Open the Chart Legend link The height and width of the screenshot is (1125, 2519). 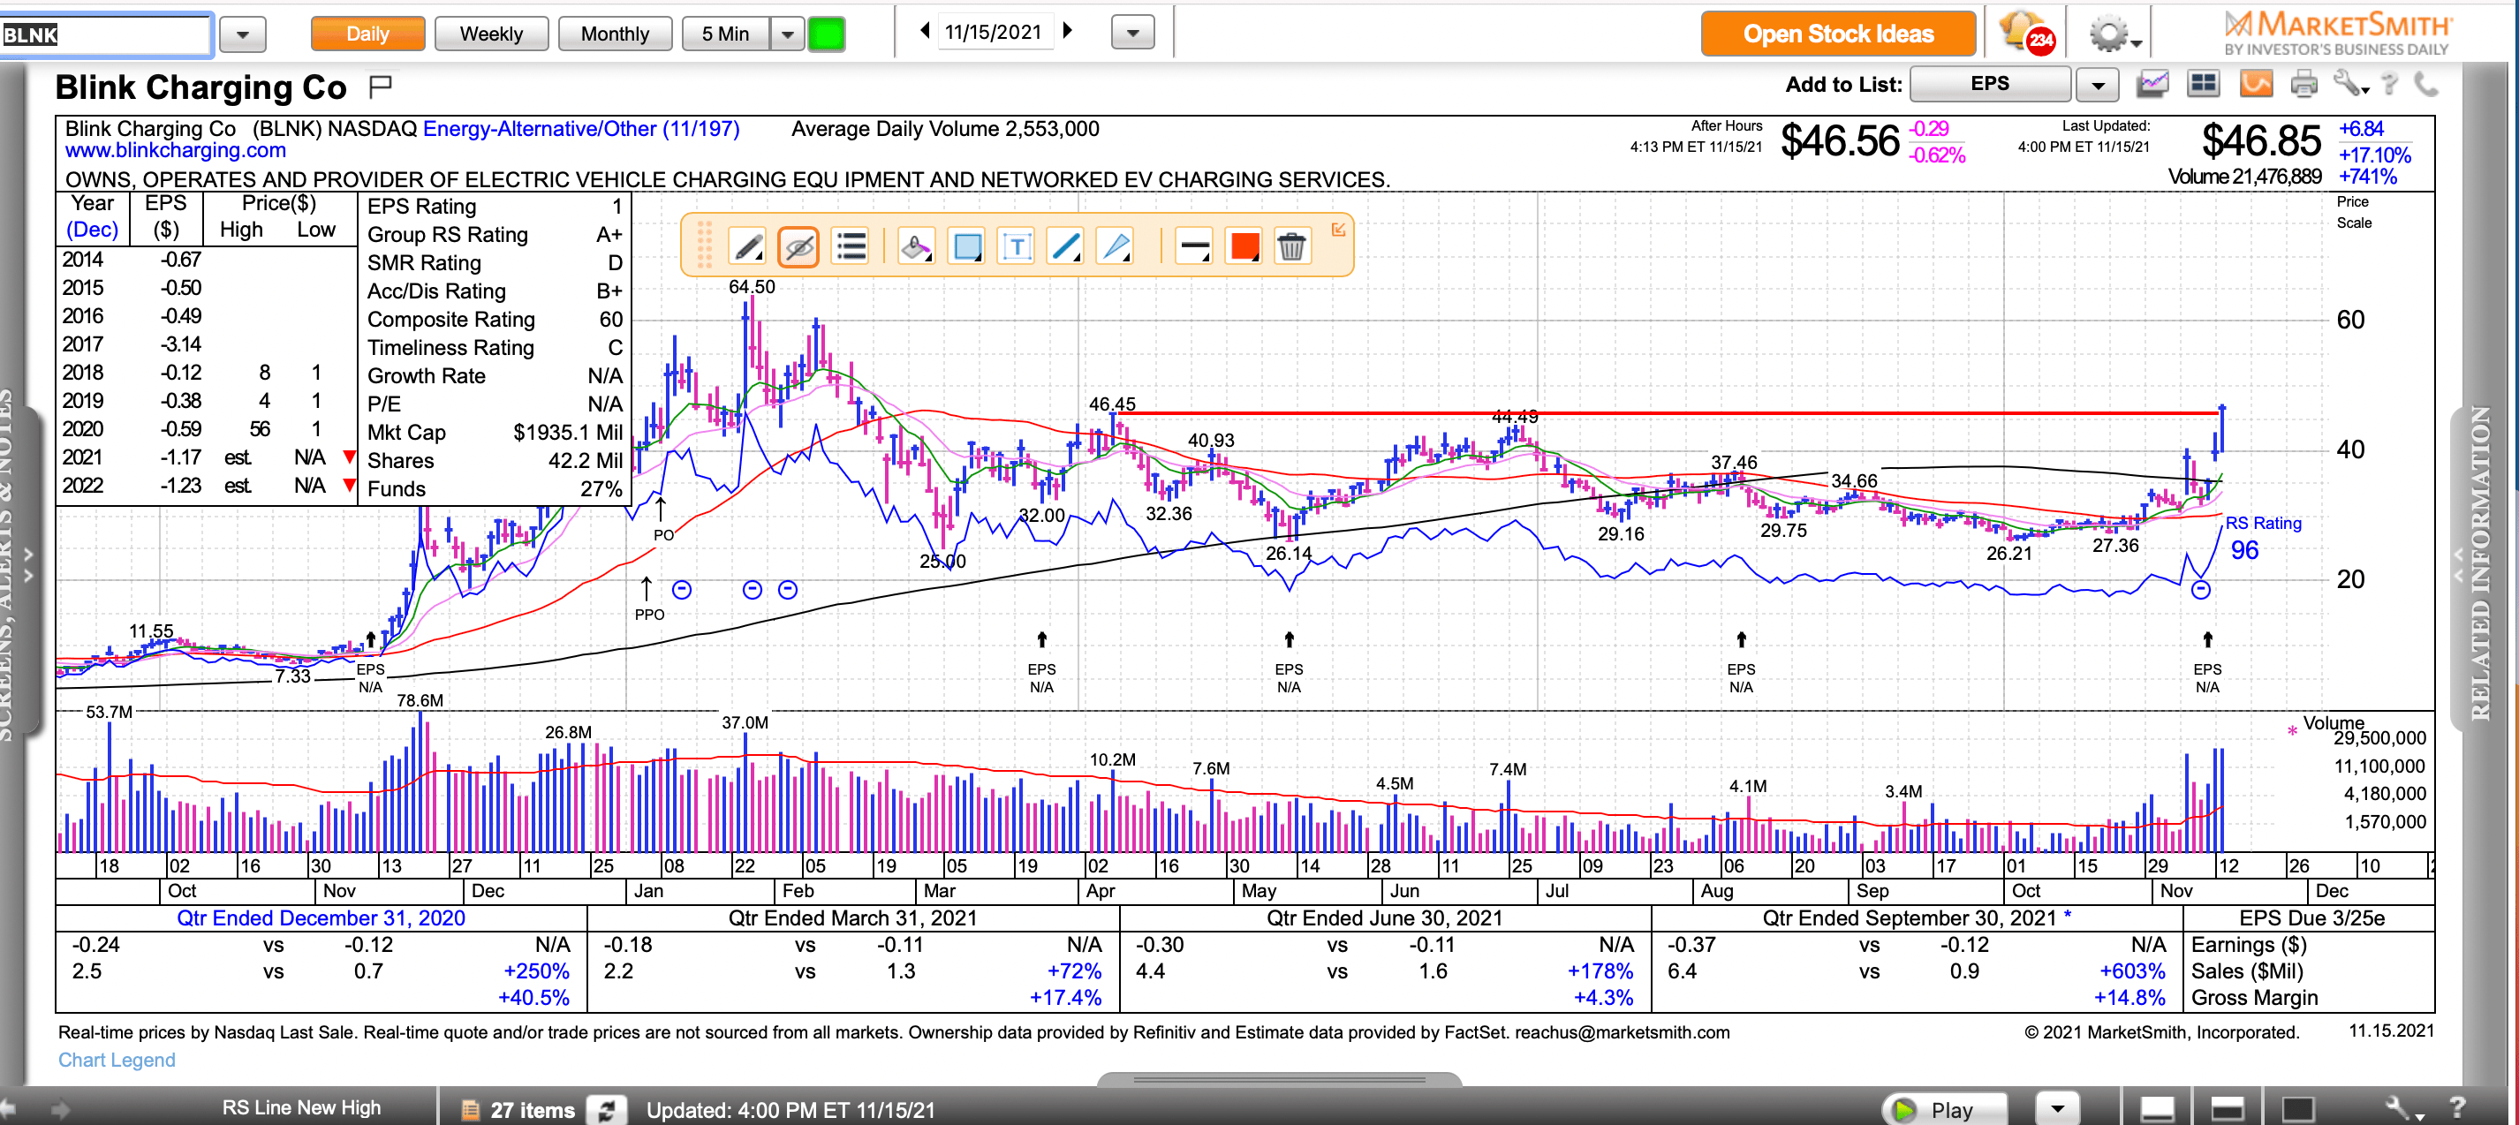click(117, 1060)
